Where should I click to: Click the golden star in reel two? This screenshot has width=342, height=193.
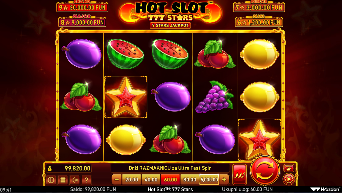[126, 97]
